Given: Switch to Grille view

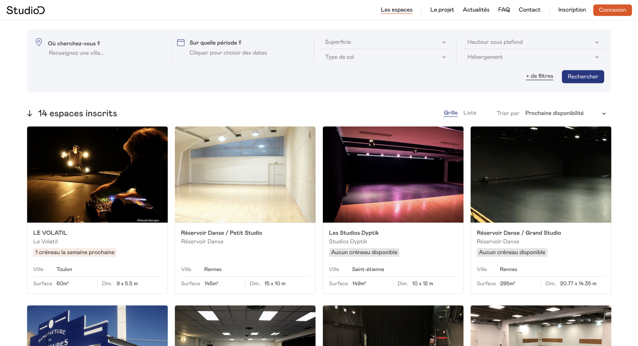Looking at the screenshot, I should tap(450, 113).
